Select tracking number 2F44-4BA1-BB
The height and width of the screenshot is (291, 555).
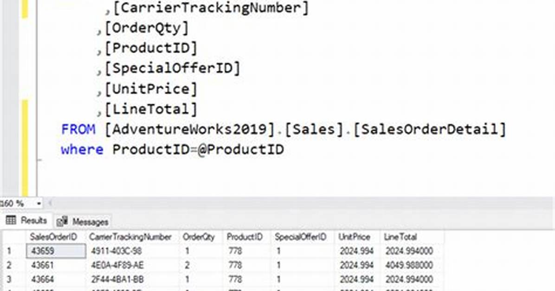117,279
